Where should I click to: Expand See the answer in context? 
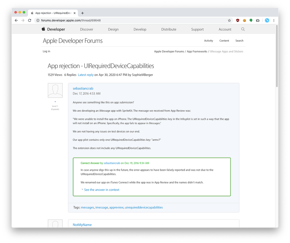tap(102, 190)
